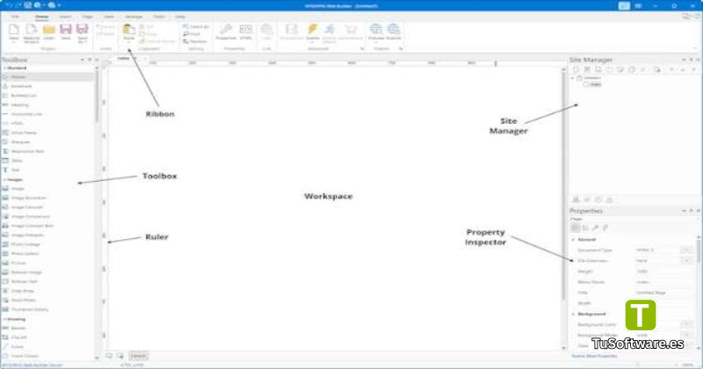
Task: Click Replace in the Editing group
Action: pyautogui.click(x=195, y=41)
